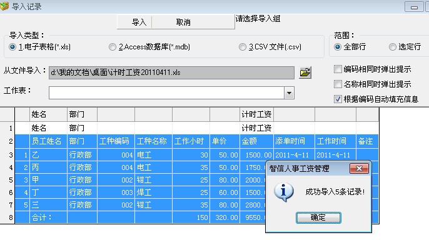Click the 单价 cell in row 2
The image size is (429, 240).
225,141
